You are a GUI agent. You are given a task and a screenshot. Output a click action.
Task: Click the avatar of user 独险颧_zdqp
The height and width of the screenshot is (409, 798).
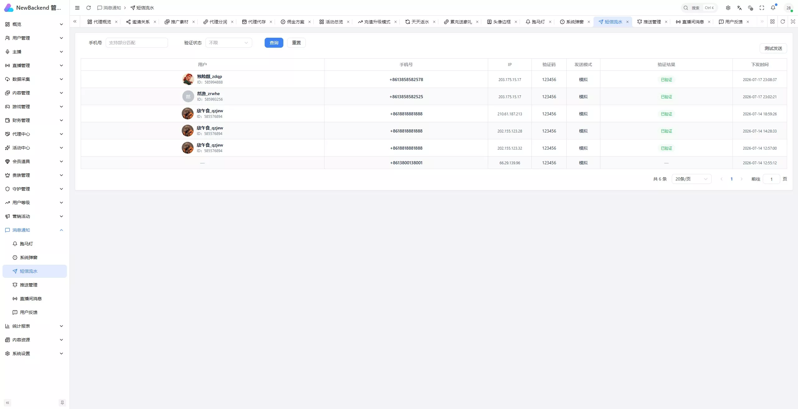coord(188,79)
